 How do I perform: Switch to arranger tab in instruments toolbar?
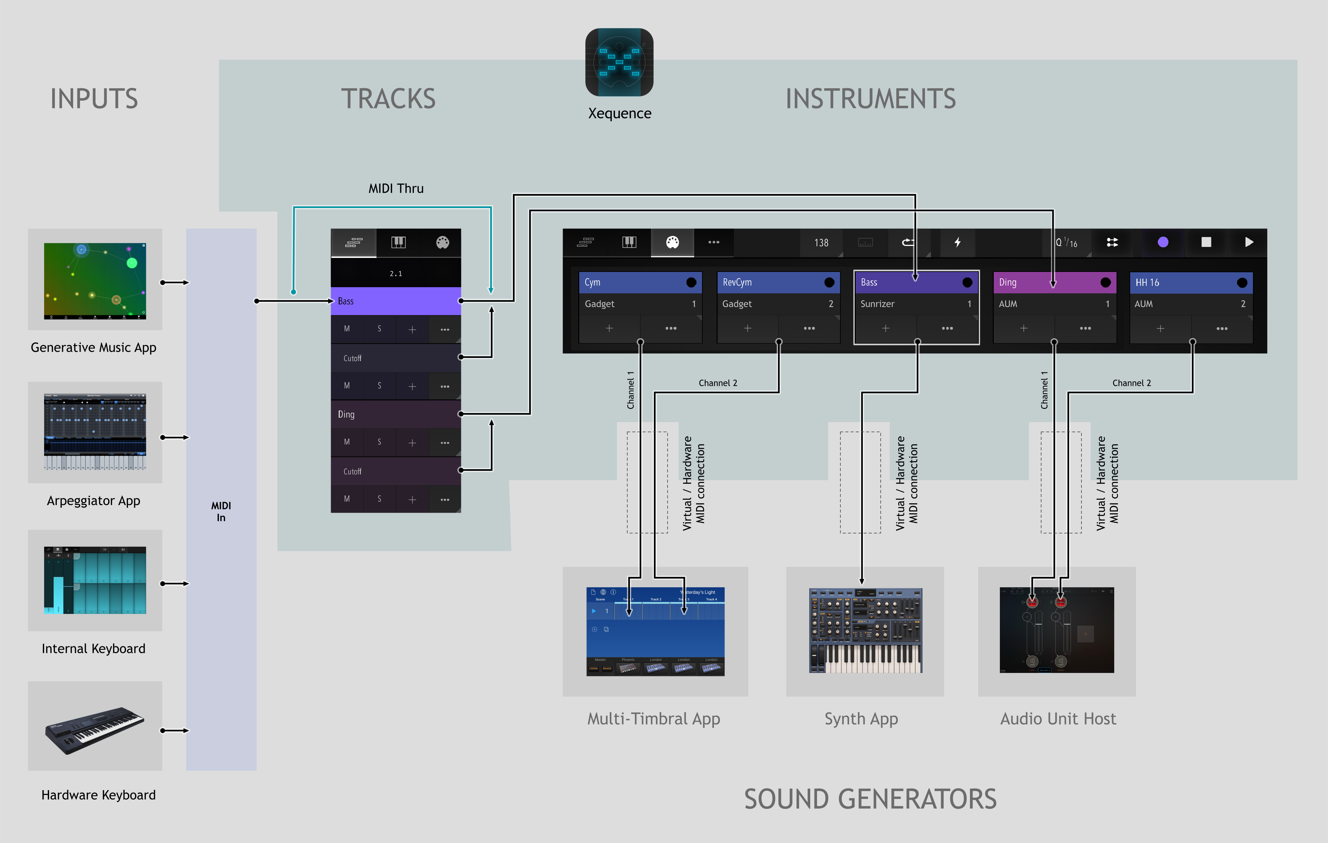tap(585, 242)
